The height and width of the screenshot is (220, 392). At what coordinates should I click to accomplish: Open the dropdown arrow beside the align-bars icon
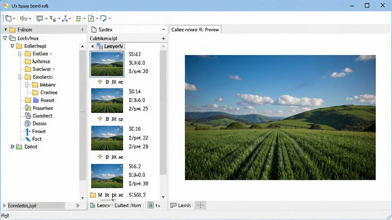point(84,19)
